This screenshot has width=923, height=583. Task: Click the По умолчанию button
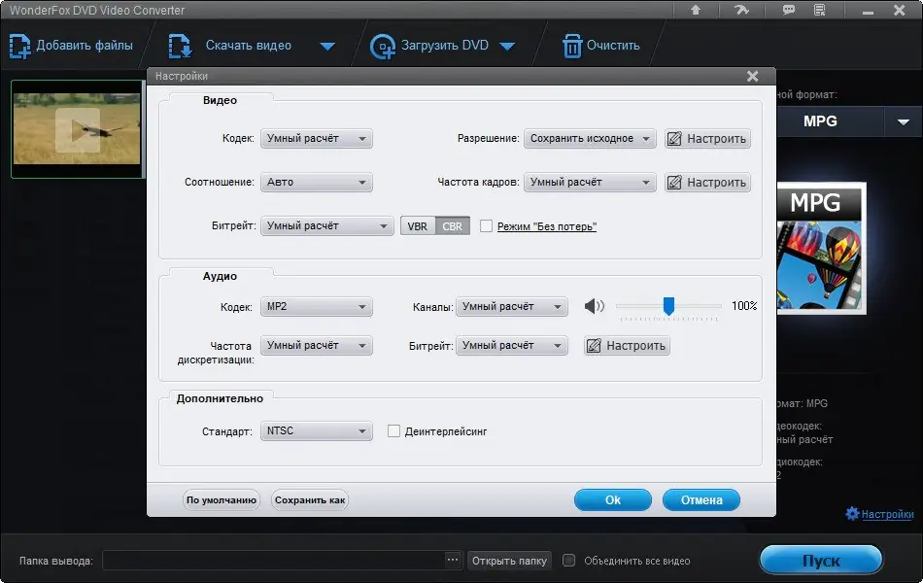coord(222,500)
